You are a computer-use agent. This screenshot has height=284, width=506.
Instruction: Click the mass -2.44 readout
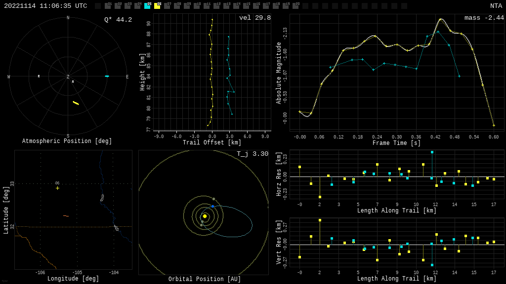(484, 18)
